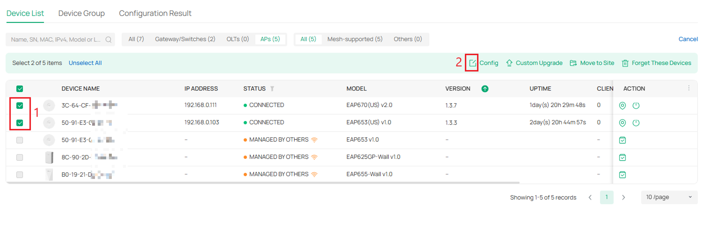Click the wireless icon in EAP655-Wall row
Image resolution: width=702 pixels, height=228 pixels.
tap(314, 174)
